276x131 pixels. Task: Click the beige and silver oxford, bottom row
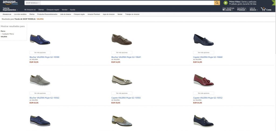(122, 121)
